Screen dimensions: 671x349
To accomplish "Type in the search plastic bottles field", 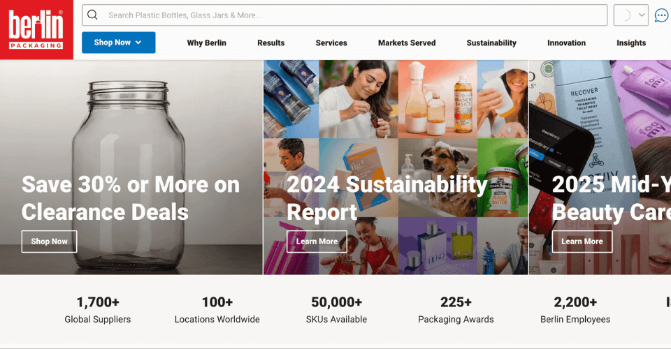I will (349, 15).
